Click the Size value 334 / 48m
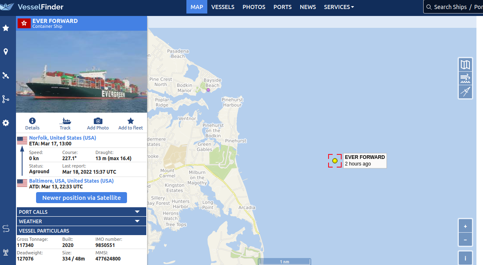The width and height of the screenshot is (483, 265). coord(73,259)
